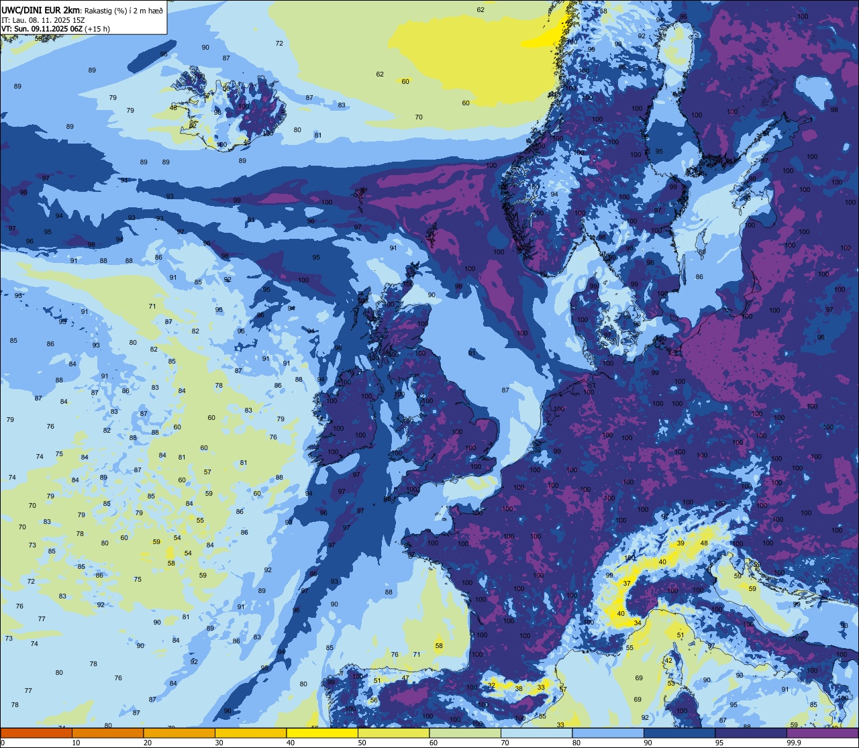Click the '10' legend tick label
Image resolution: width=859 pixels, height=748 pixels.
[x=76, y=743]
